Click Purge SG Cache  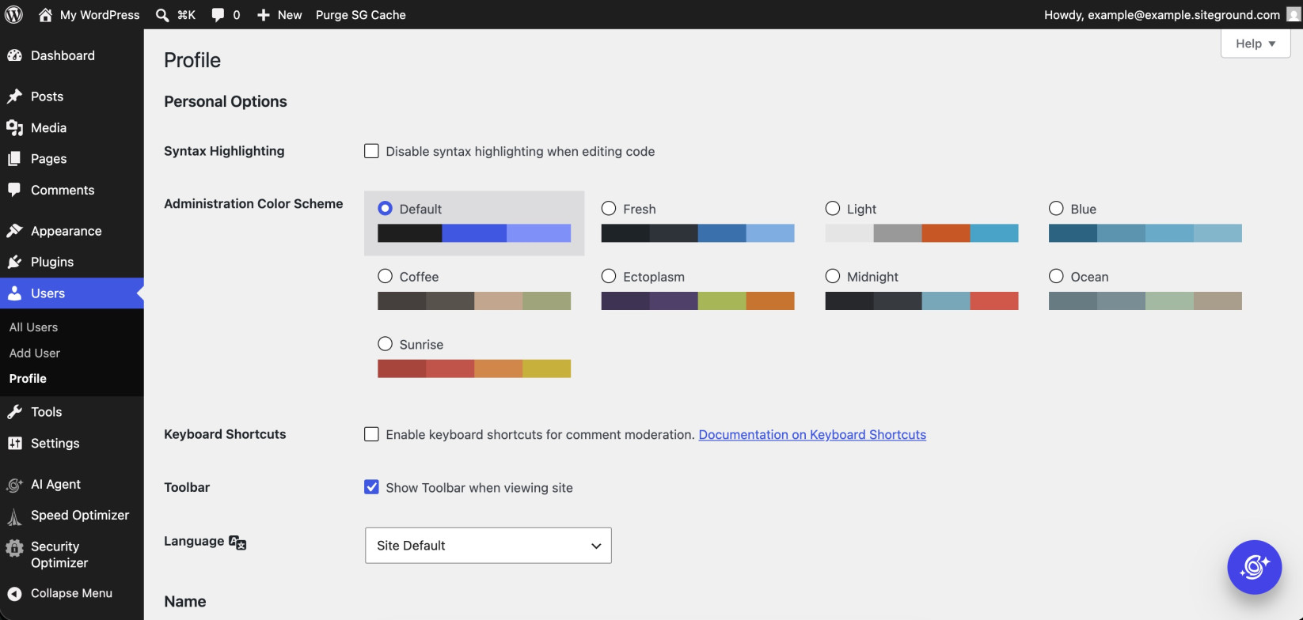[x=361, y=15]
